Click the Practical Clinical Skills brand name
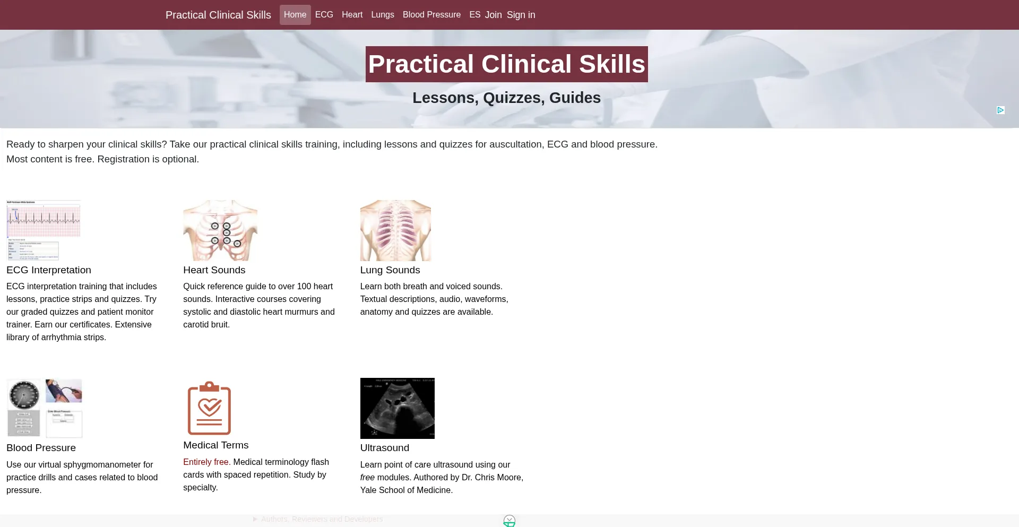Viewport: 1019px width, 527px height. click(x=218, y=14)
